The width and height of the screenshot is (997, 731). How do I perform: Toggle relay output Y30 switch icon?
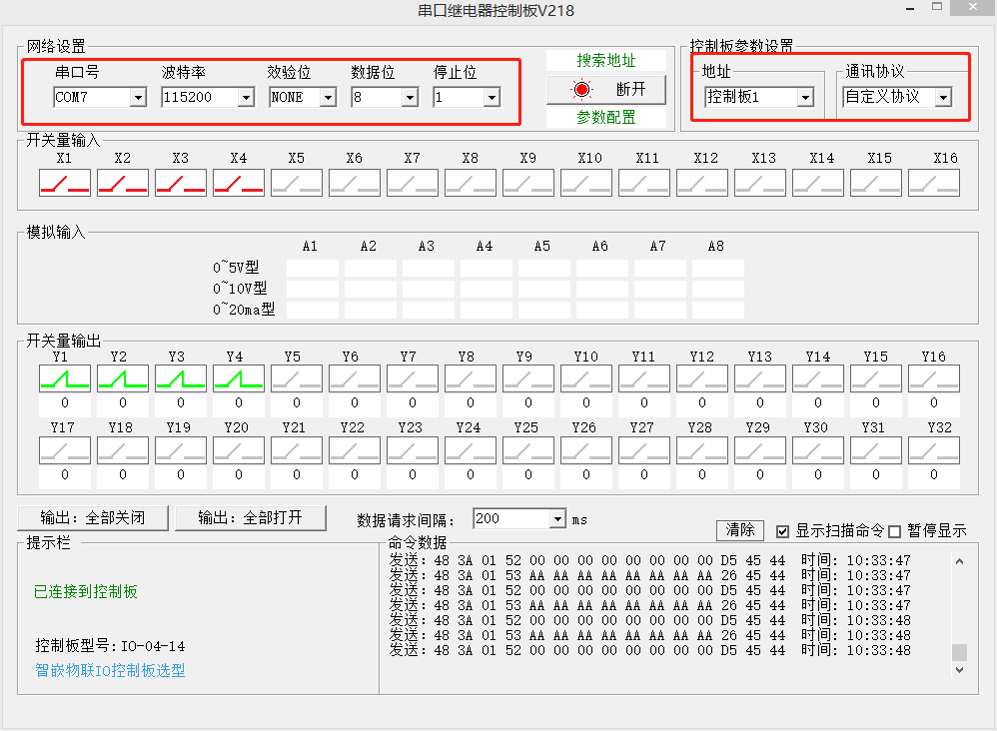[x=818, y=450]
